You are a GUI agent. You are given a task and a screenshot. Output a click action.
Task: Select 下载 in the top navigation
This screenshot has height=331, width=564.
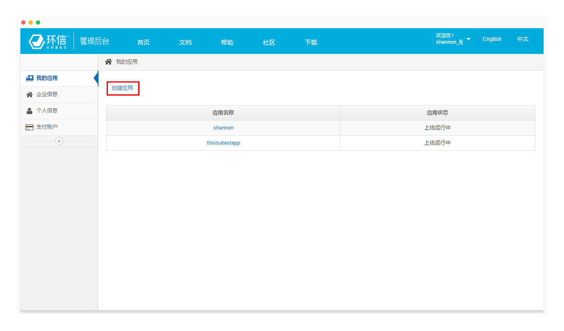pyautogui.click(x=311, y=42)
